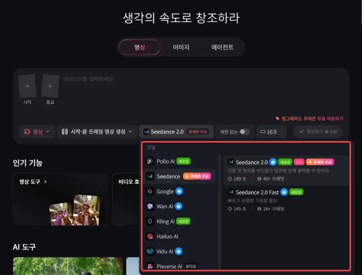
Task: Click the 24+ 크레딧 credits icon
Action: (x=259, y=209)
